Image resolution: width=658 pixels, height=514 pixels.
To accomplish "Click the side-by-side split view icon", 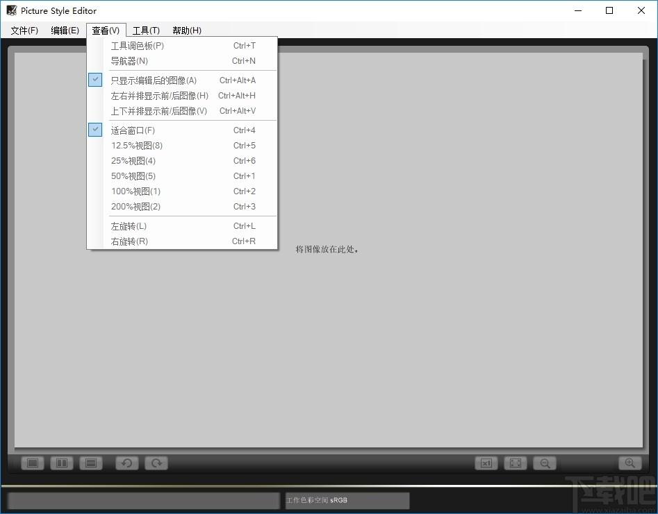I will (x=62, y=463).
